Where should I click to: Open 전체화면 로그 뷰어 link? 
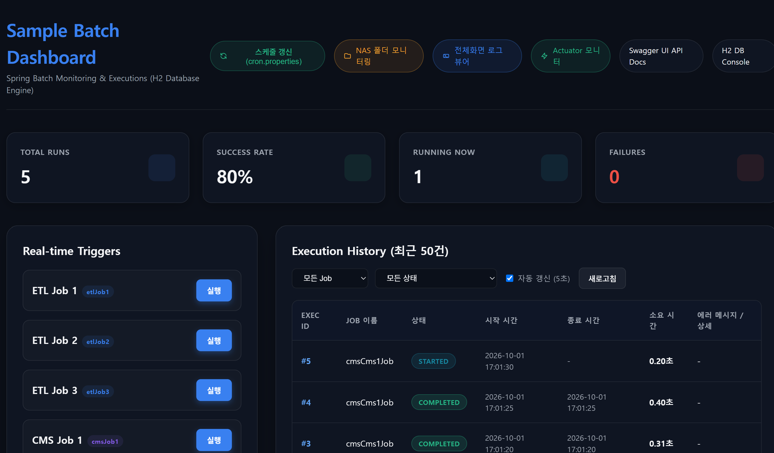coord(477,56)
